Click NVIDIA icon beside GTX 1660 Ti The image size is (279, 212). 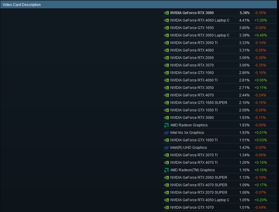tap(166, 140)
